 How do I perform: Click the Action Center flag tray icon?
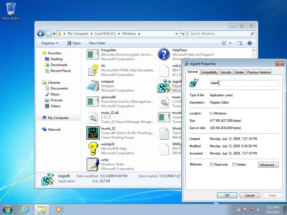[x=245, y=210]
